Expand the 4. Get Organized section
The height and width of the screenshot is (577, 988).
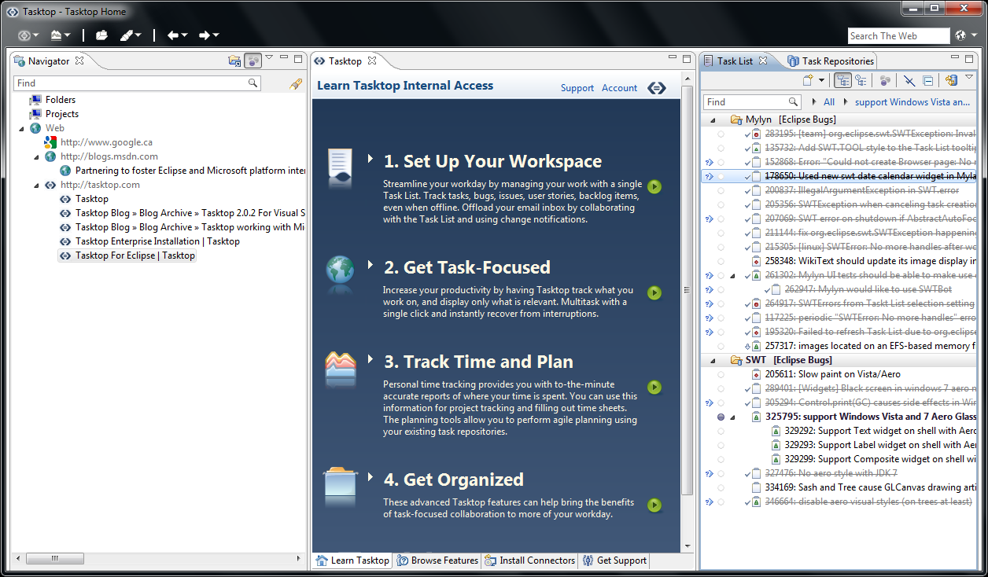pyautogui.click(x=370, y=478)
